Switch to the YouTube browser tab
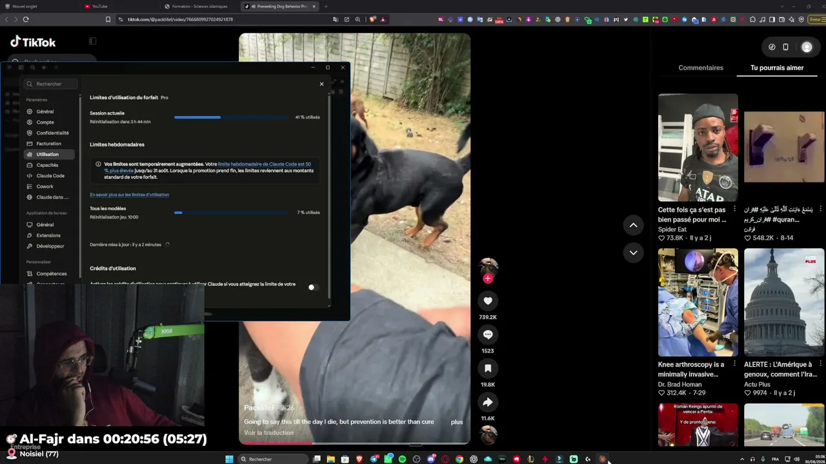 [x=119, y=6]
